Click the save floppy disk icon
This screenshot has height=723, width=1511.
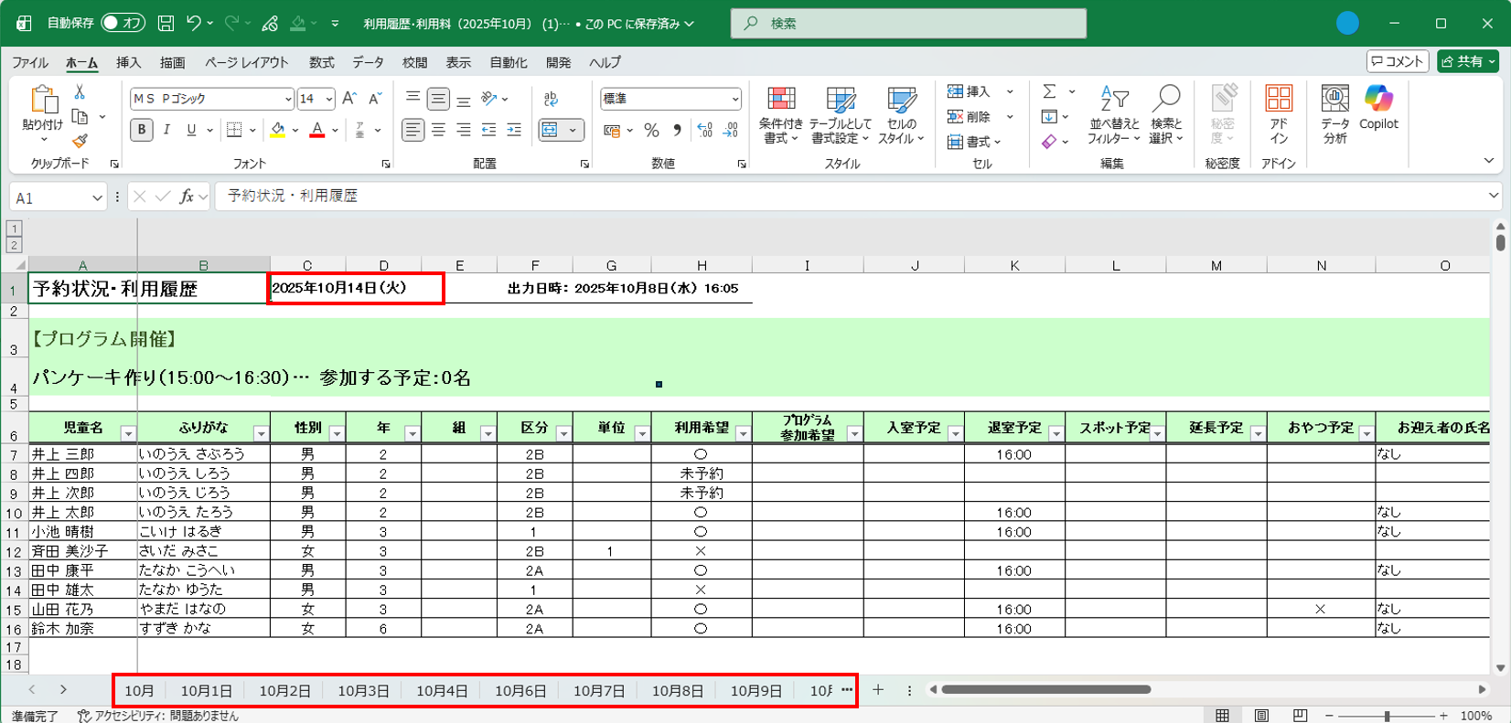(166, 23)
